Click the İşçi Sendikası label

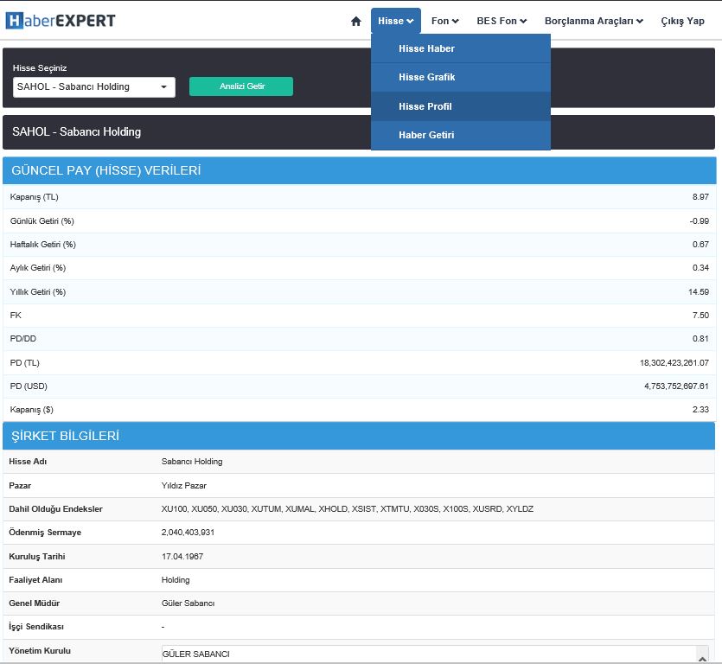(x=36, y=627)
